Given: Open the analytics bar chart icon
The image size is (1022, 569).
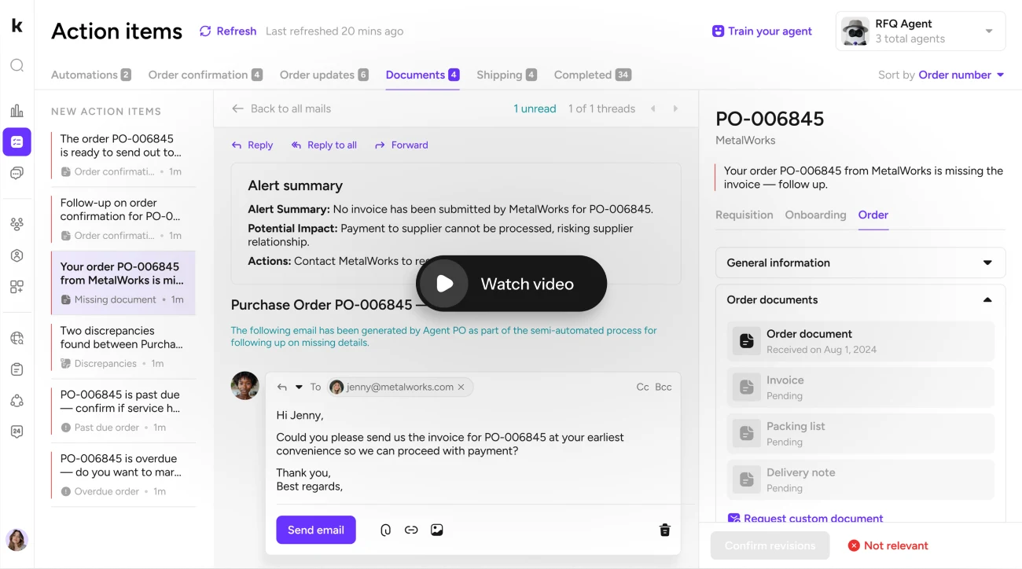Looking at the screenshot, I should pyautogui.click(x=17, y=111).
